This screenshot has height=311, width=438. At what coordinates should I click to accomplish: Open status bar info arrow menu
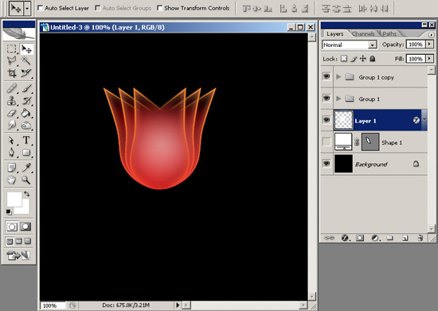click(x=178, y=305)
